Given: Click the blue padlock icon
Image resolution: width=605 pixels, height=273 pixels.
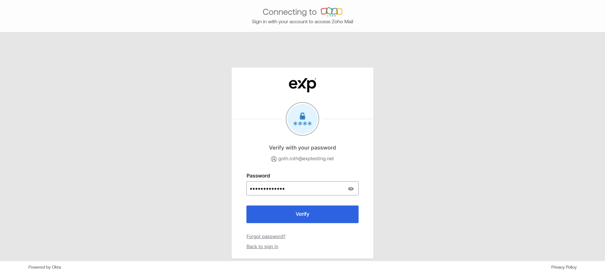Looking at the screenshot, I should 302,116.
